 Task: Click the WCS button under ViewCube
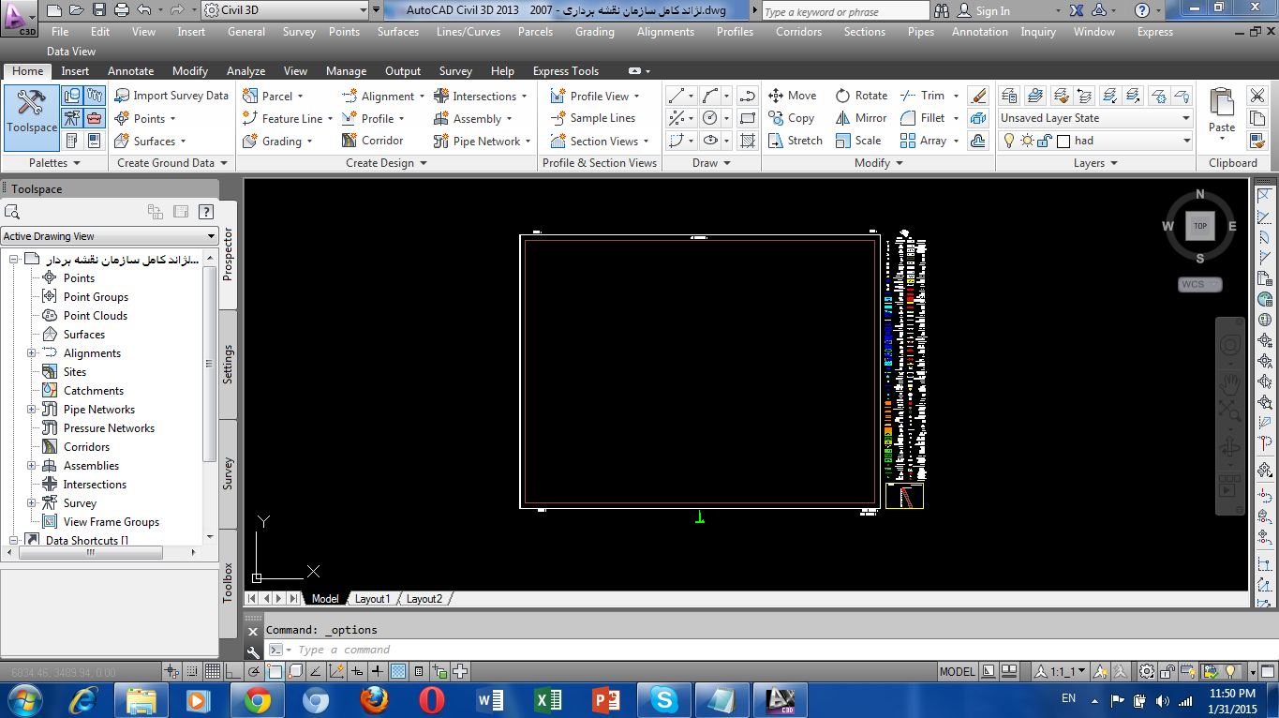(x=1200, y=284)
